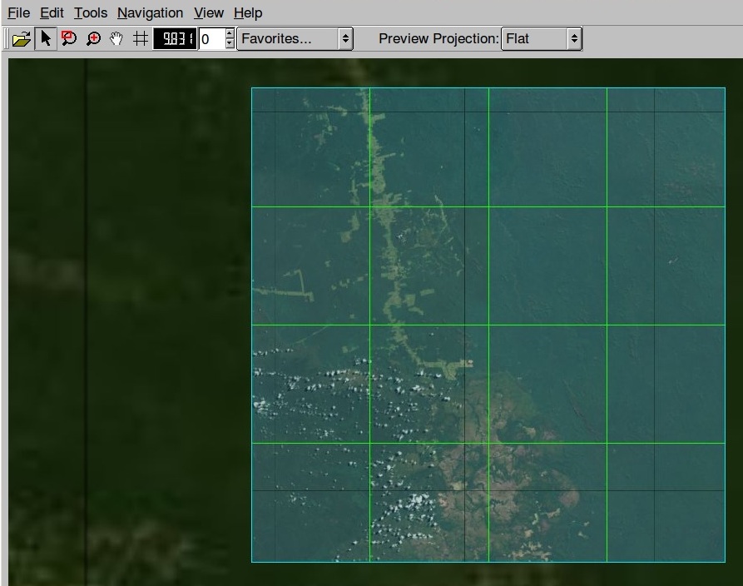Open the File menu
The width and height of the screenshot is (743, 586).
coord(18,12)
